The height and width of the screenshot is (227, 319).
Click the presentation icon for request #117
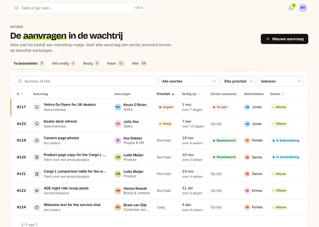point(37,107)
